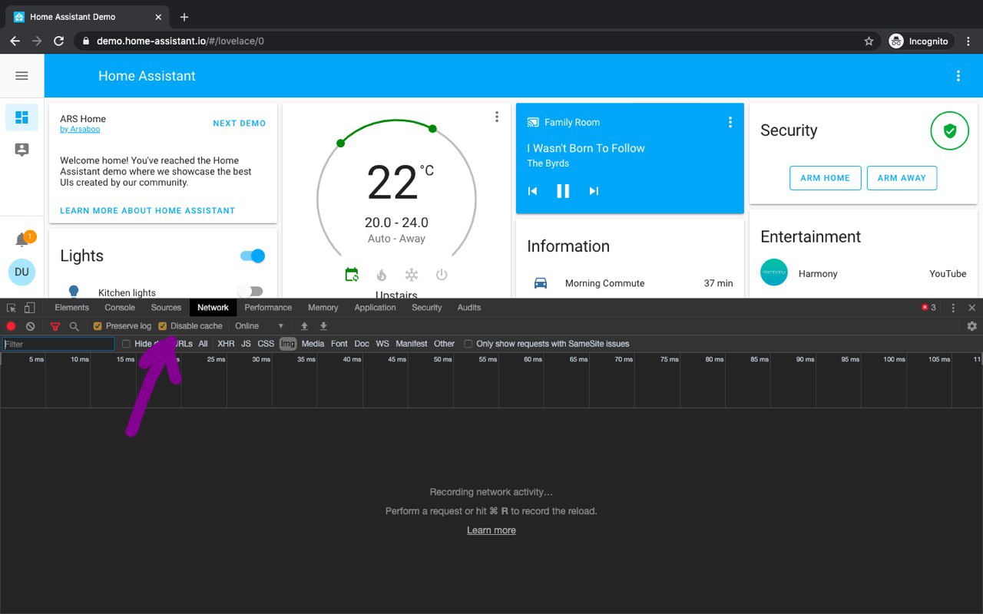Open the DevTools customize three-dot menu
The height and width of the screenshot is (614, 983).
point(953,308)
